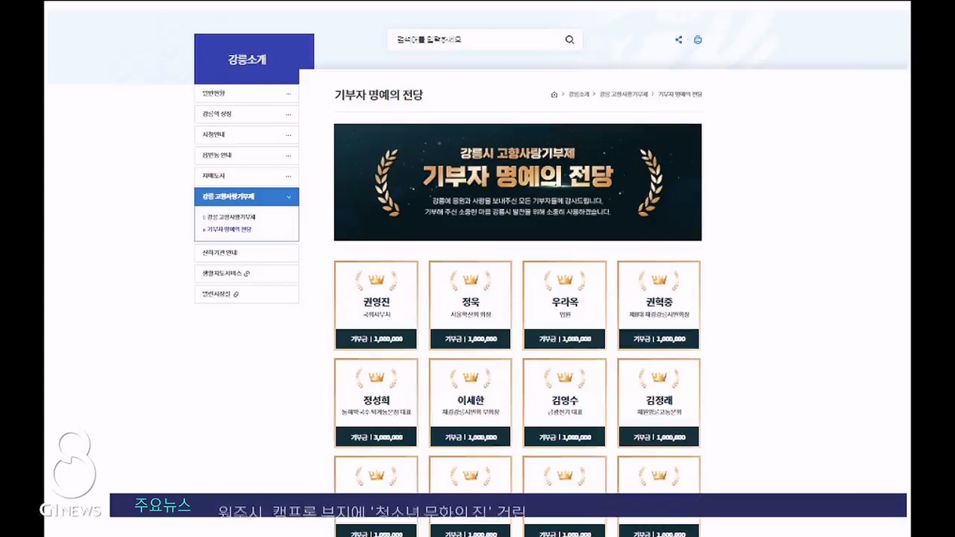The height and width of the screenshot is (537, 955).
Task: Collapse the 강릉 고향사랑기부제 sidebar chevron
Action: click(x=288, y=197)
